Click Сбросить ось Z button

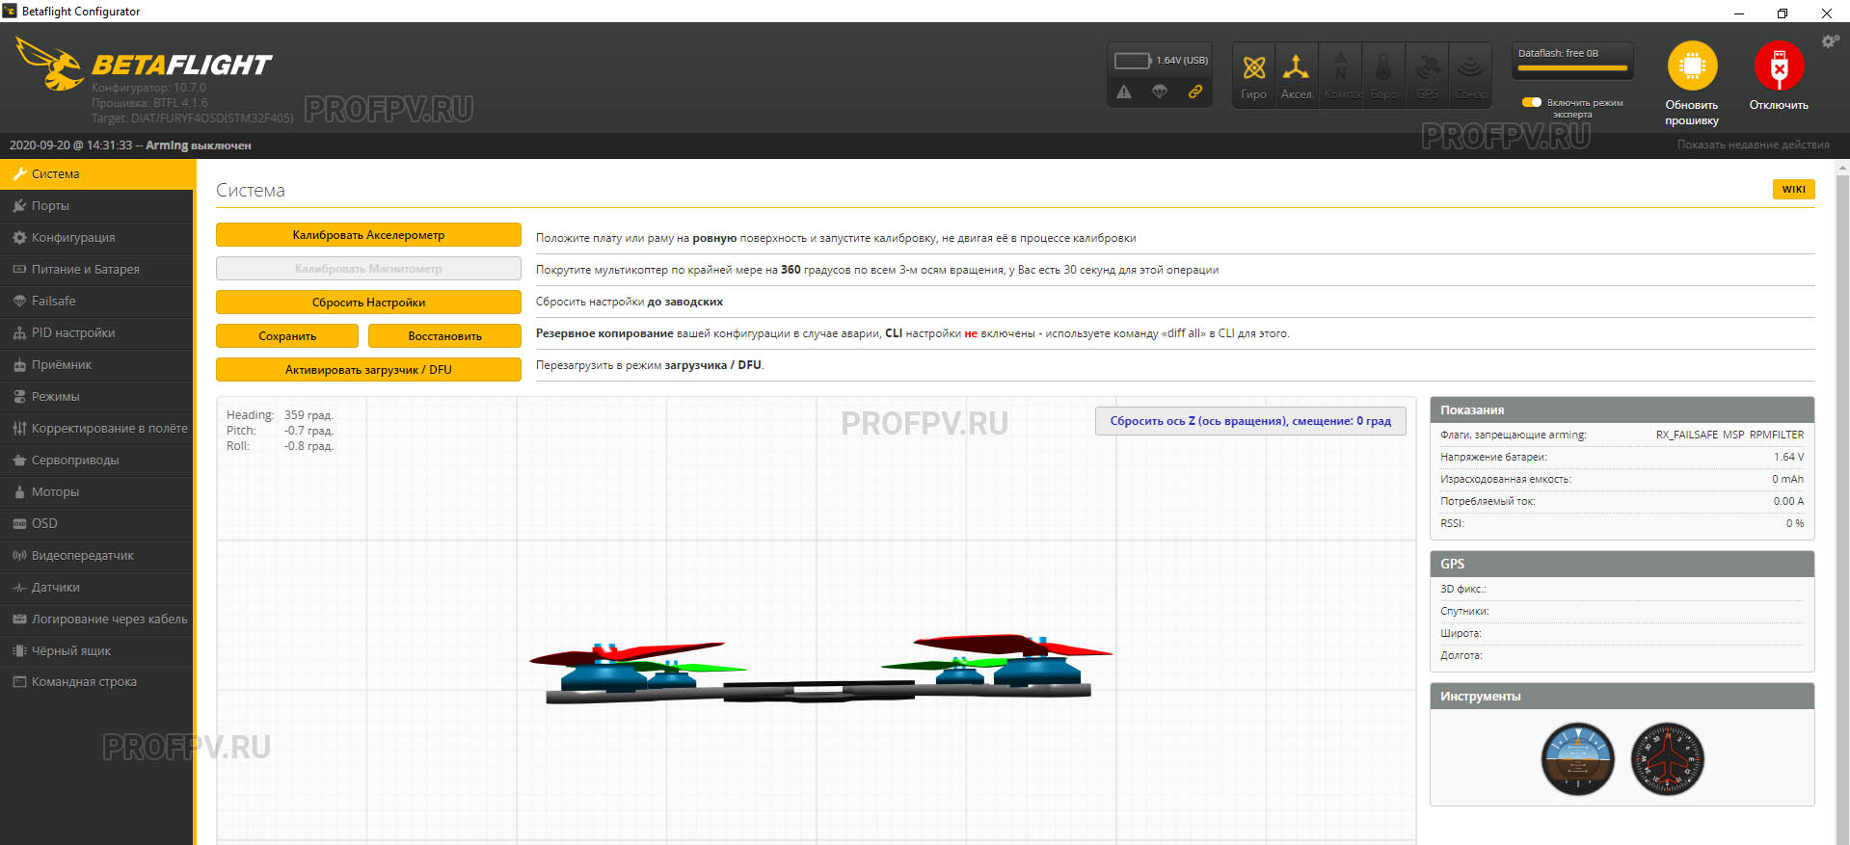click(x=1250, y=421)
